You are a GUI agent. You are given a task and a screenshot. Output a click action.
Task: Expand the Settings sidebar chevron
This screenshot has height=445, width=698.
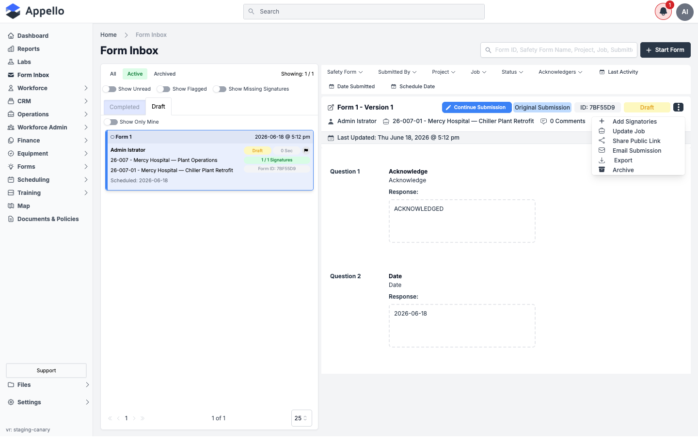(x=87, y=402)
